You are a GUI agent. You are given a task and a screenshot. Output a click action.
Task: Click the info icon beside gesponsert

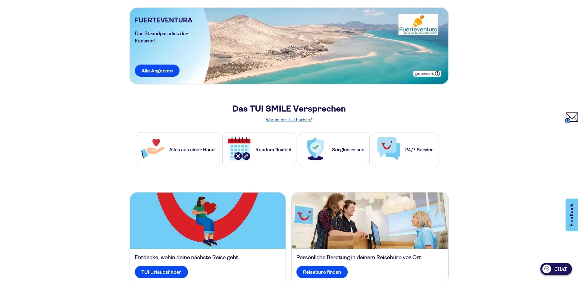(437, 74)
